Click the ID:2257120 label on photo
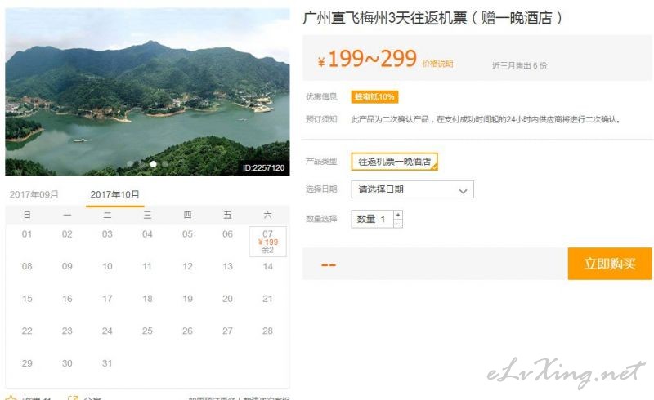The image size is (654, 400). pos(263,168)
